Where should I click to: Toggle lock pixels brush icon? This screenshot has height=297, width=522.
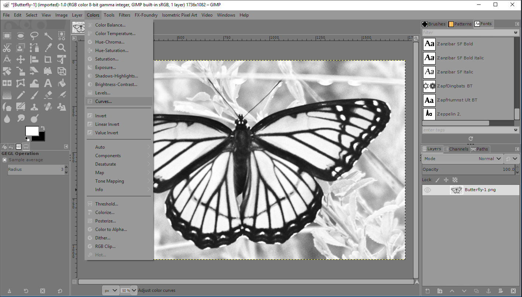437,180
